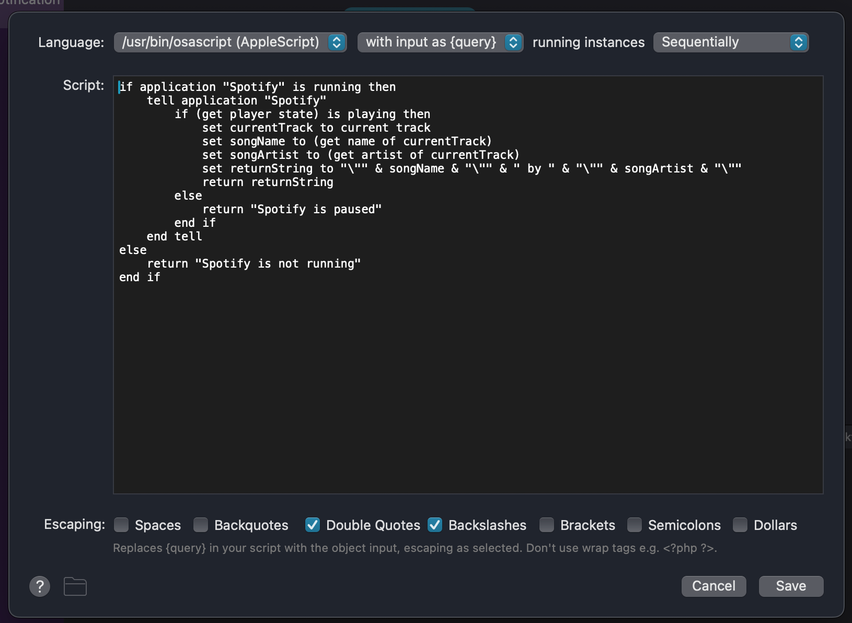Click the folder icon beside help

click(75, 586)
